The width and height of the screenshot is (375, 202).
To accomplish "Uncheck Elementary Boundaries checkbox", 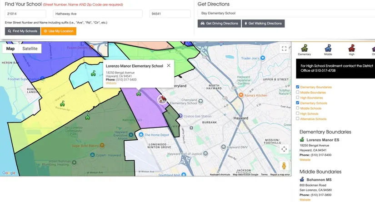I will point(298,87).
